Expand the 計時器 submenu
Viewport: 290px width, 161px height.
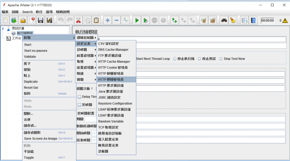[x=86, y=50]
